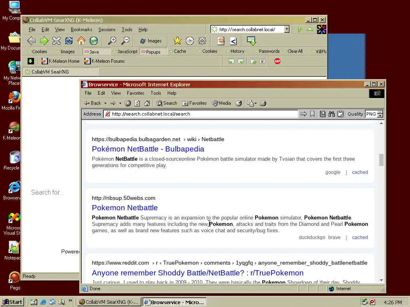Change the Quality PNG stepper
The width and height of the screenshot is (410, 307).
(x=380, y=114)
